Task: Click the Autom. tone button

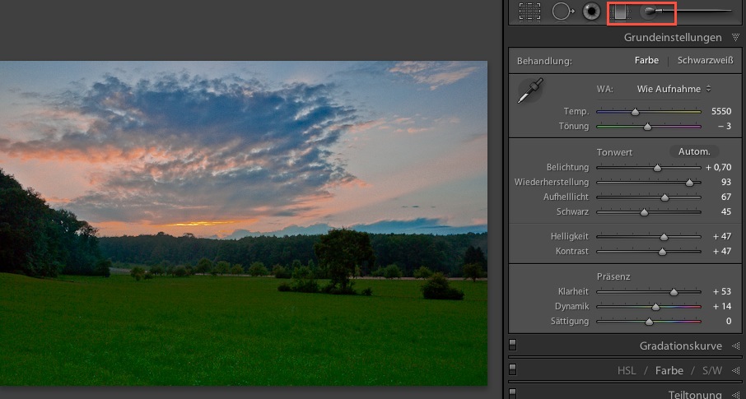Action: tap(693, 152)
